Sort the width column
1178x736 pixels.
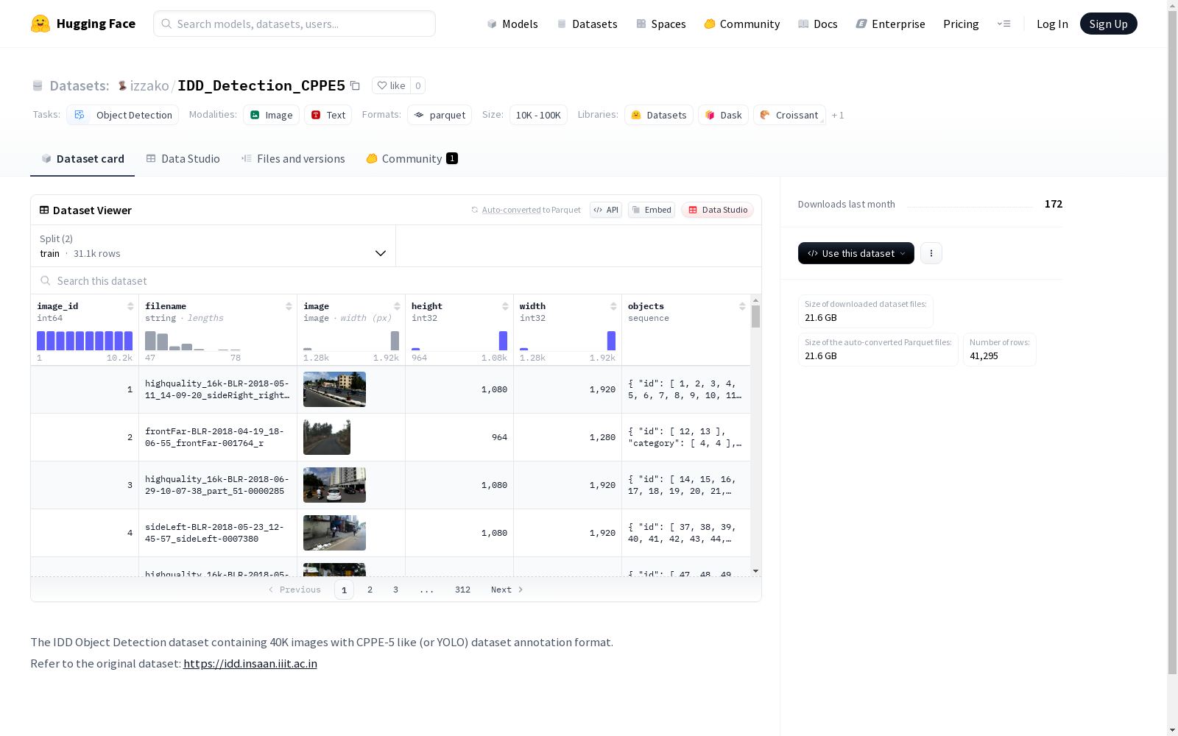[x=613, y=306]
